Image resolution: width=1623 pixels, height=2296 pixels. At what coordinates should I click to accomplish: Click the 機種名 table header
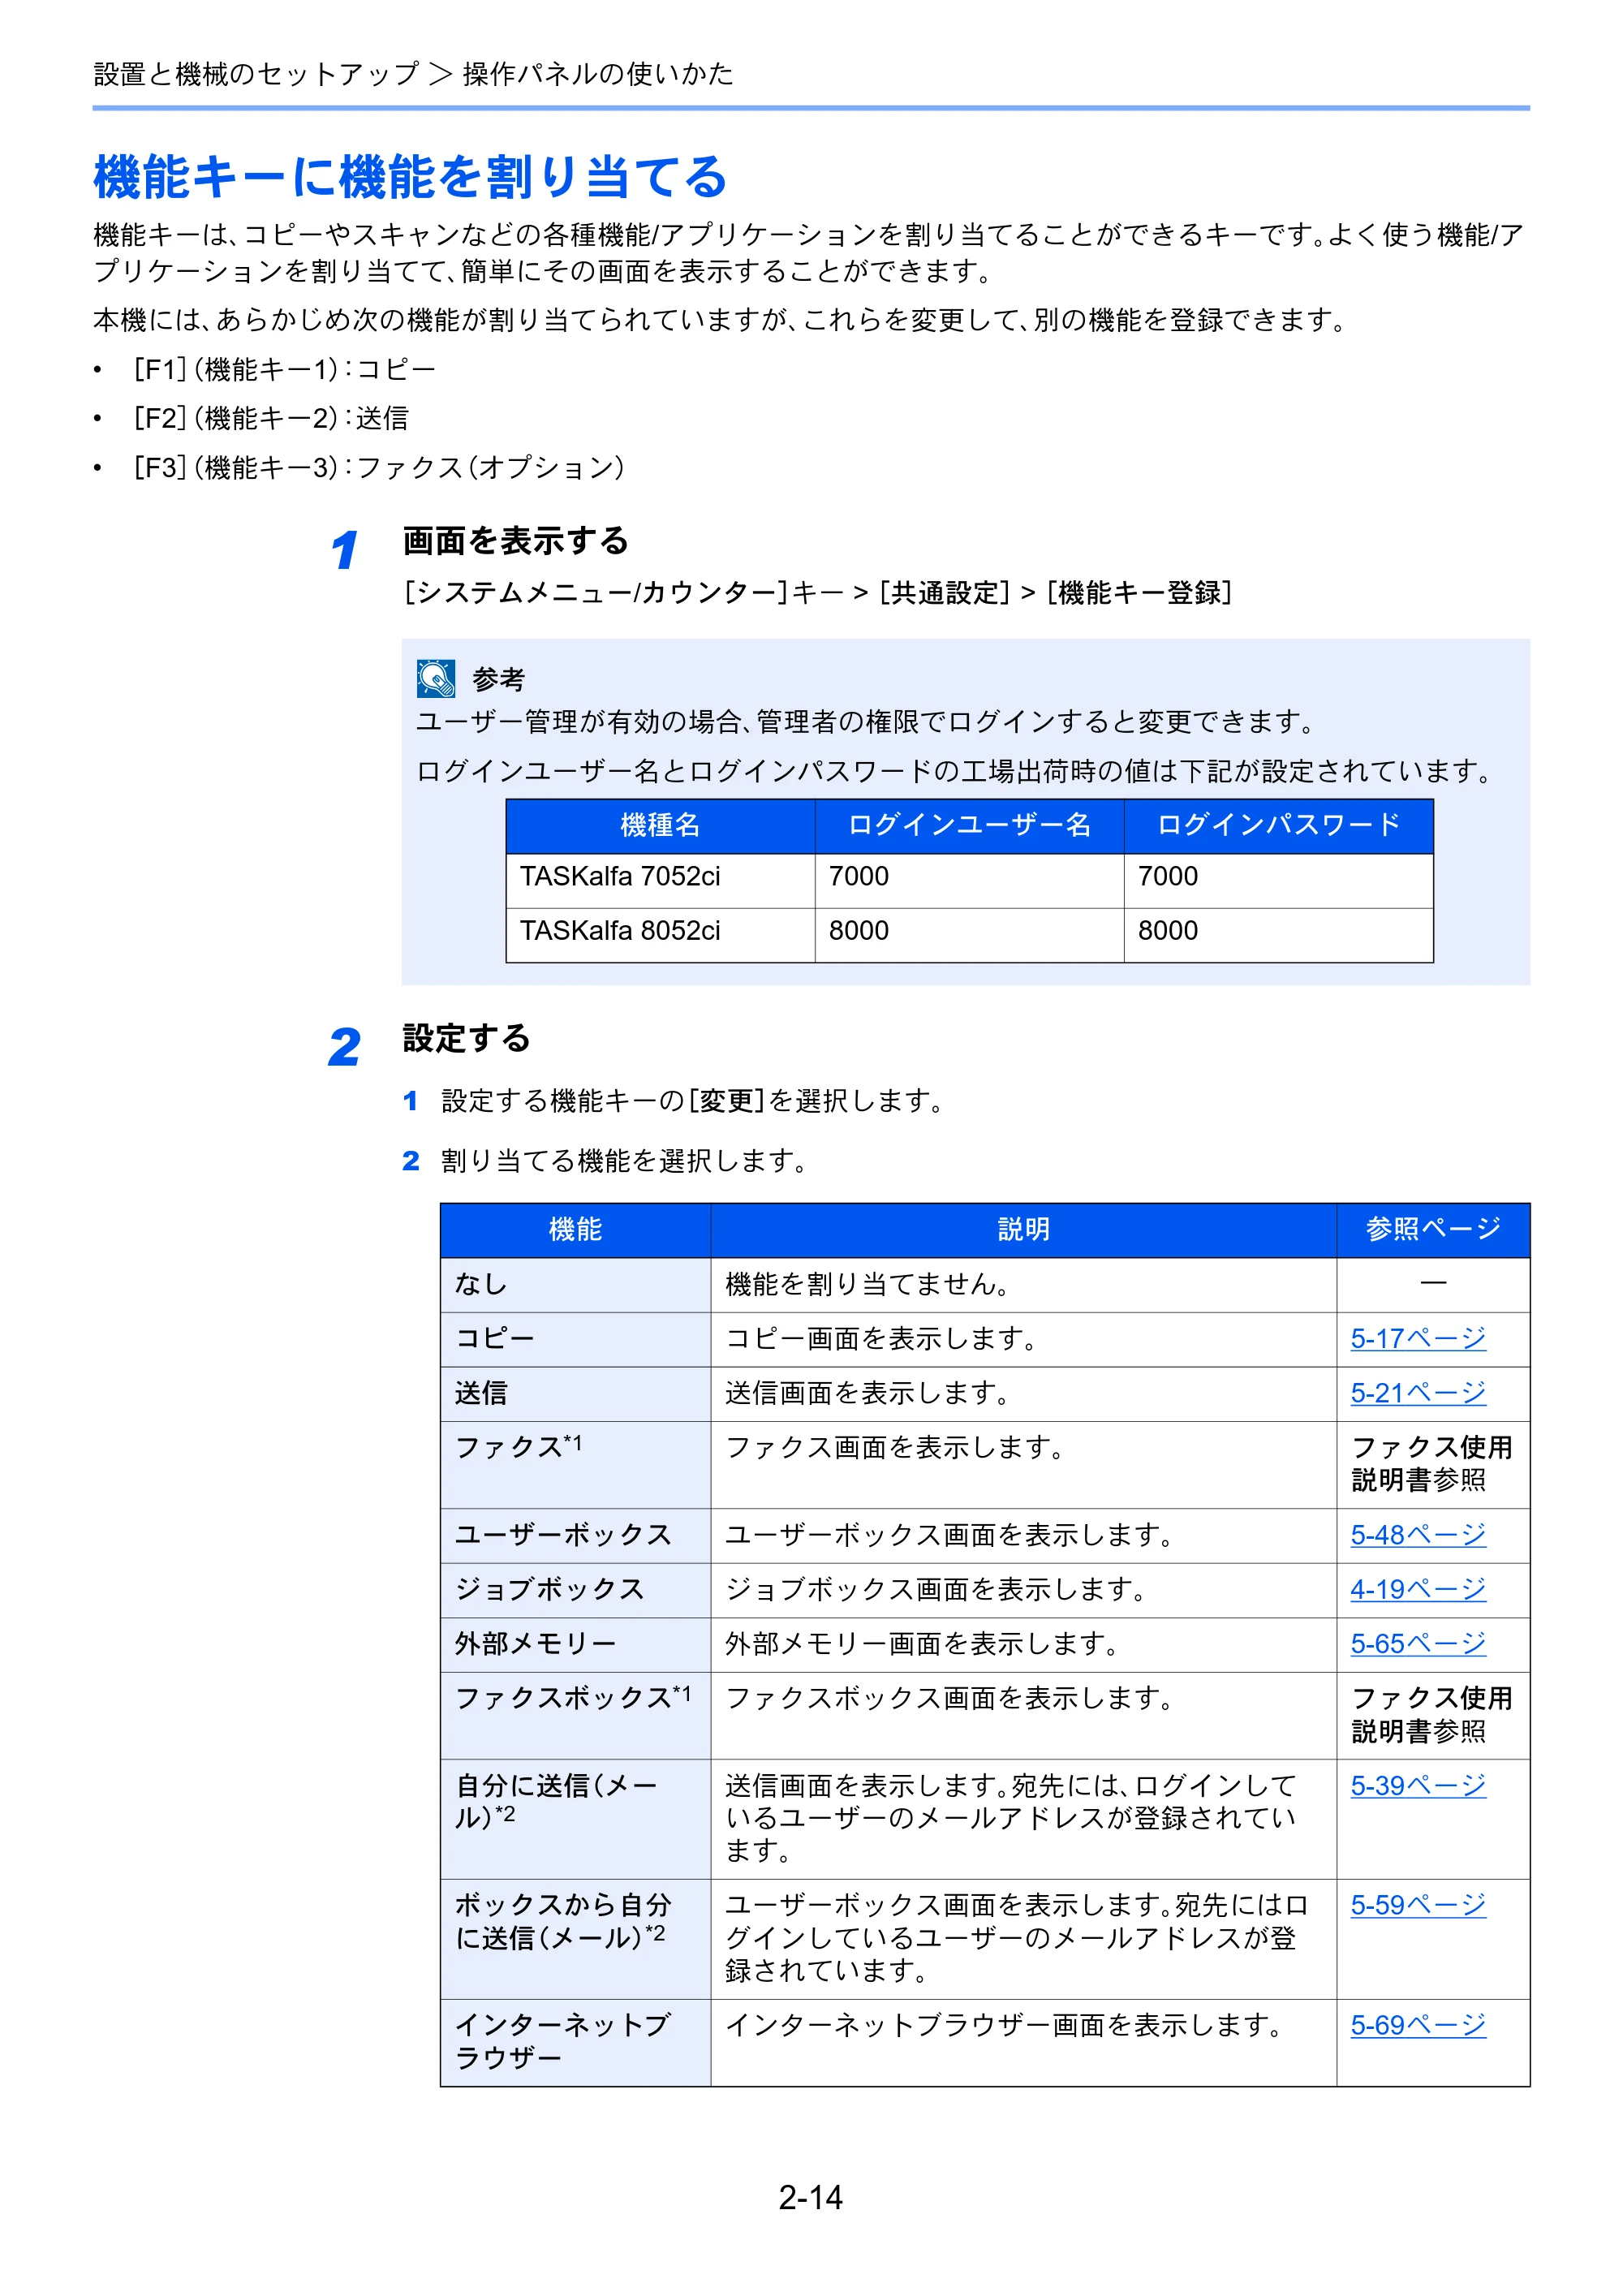point(660,825)
